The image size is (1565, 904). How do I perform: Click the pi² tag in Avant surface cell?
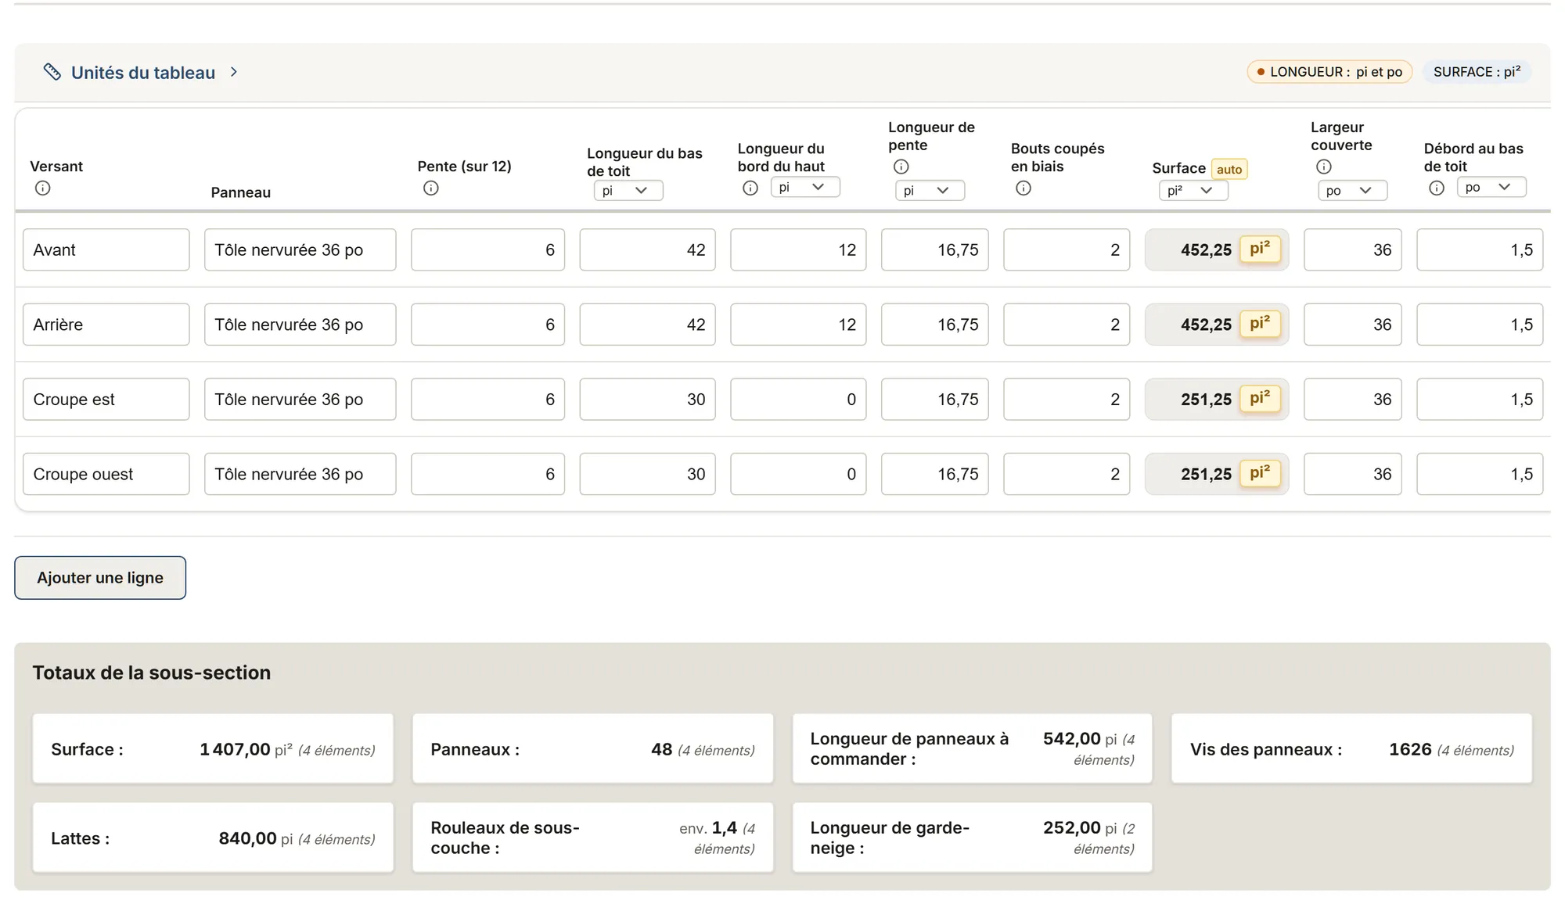click(x=1260, y=249)
